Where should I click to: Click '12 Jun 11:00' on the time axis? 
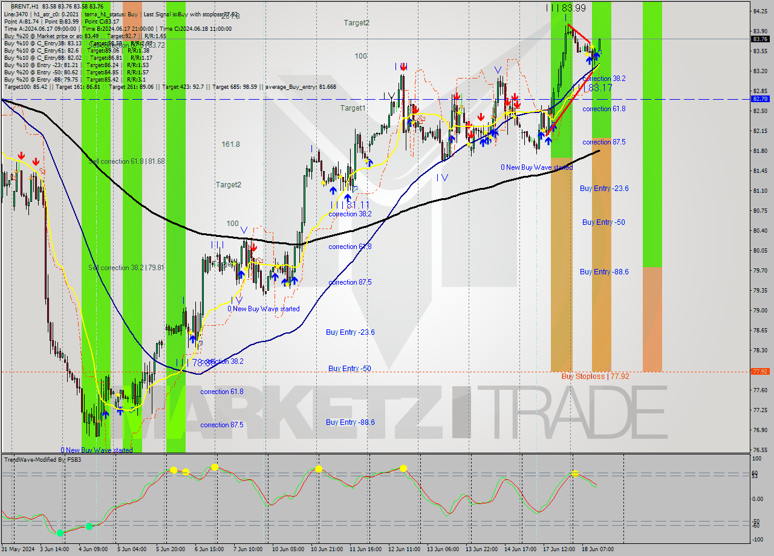[405, 549]
